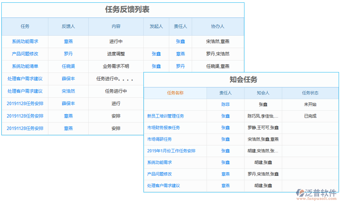Select feedback person 罗丹
Viewport: 340px width, 204px height.
click(68, 54)
